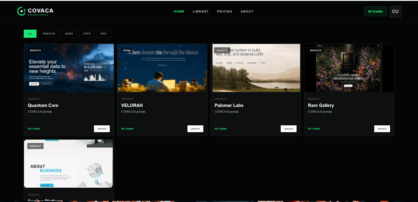Filter by APPS category
The height and width of the screenshot is (202, 418).
point(87,34)
